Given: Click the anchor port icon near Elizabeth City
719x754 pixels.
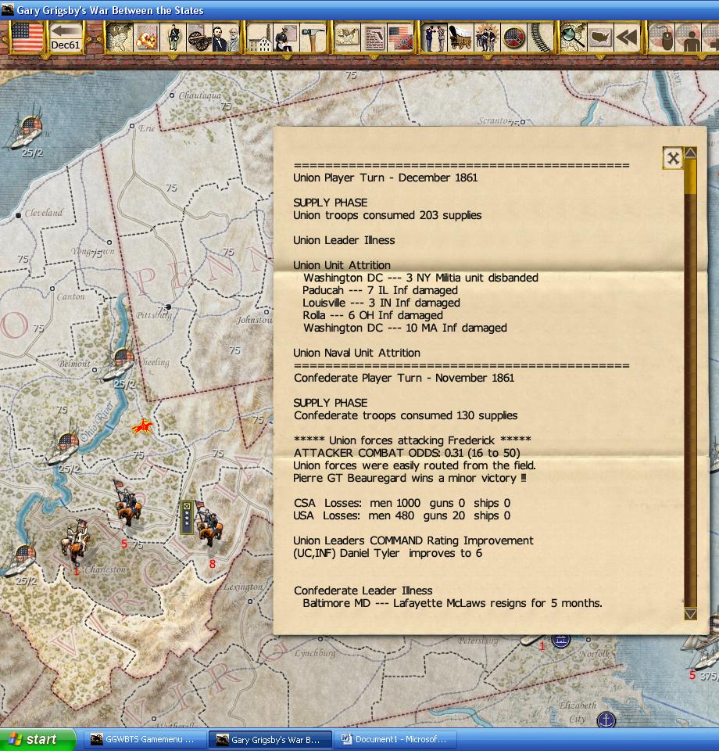Looking at the screenshot, I should click(606, 720).
